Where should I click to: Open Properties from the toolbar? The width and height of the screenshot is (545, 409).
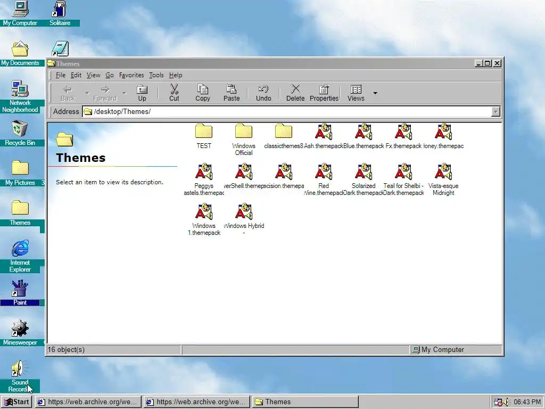coord(324,93)
